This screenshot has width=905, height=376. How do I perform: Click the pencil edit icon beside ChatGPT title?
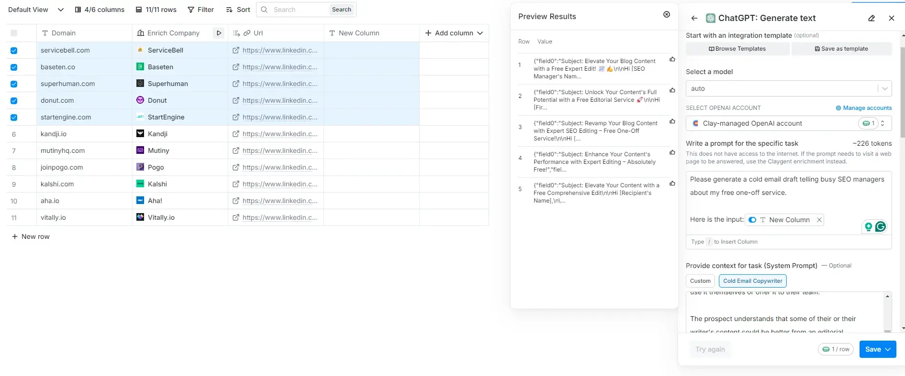pyautogui.click(x=871, y=18)
